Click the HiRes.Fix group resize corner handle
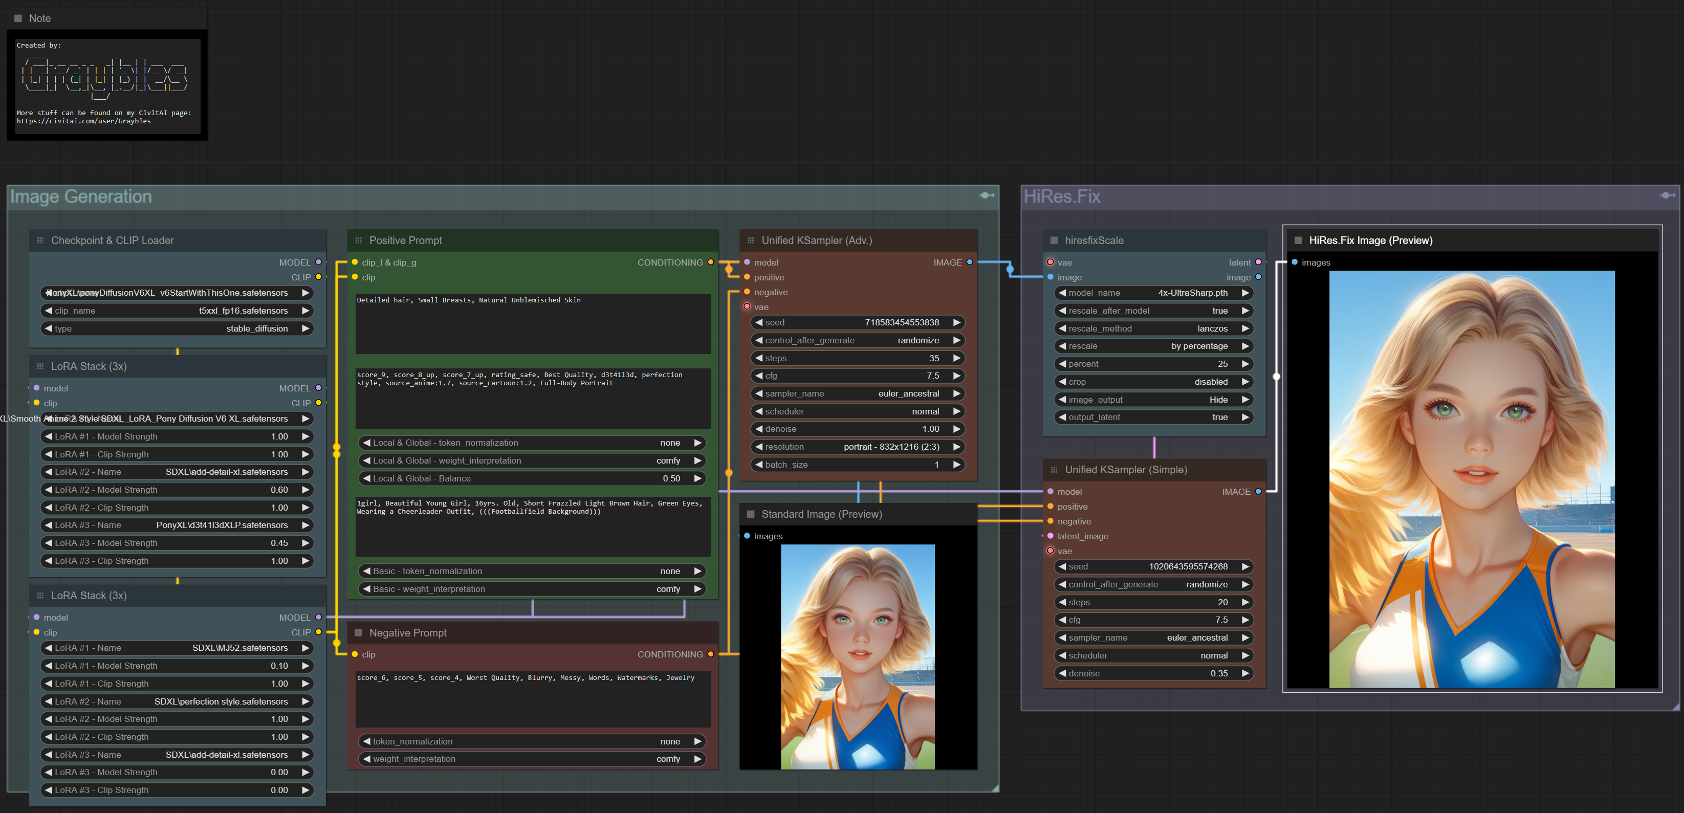The width and height of the screenshot is (1684, 813). click(1675, 707)
